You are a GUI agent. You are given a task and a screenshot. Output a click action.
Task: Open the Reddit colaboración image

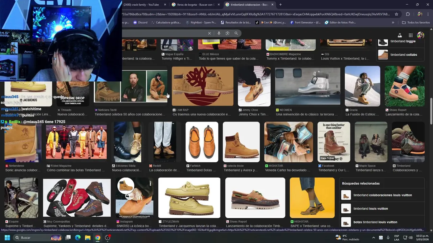coord(164,142)
